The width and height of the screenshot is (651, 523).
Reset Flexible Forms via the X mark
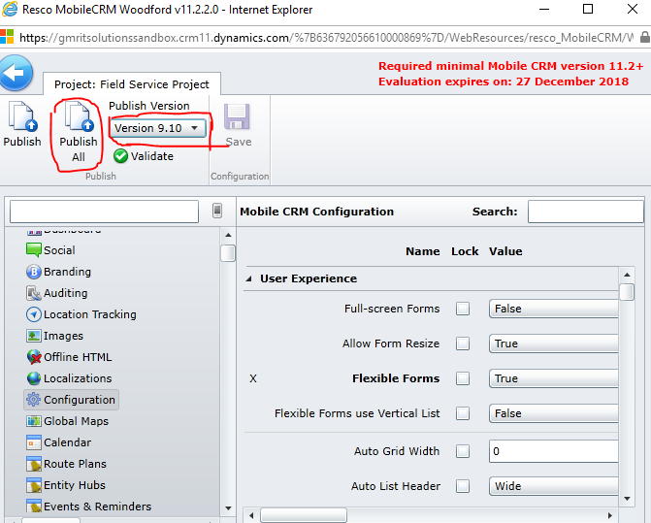(253, 378)
